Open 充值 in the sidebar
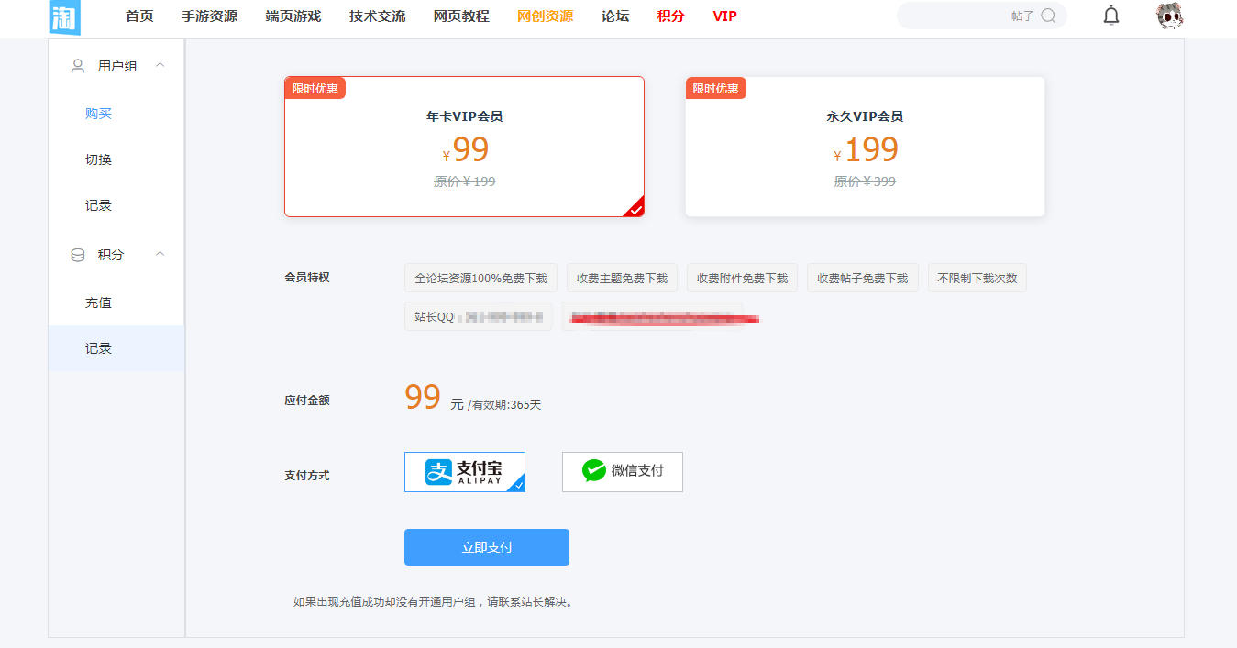The width and height of the screenshot is (1237, 648). [x=98, y=302]
